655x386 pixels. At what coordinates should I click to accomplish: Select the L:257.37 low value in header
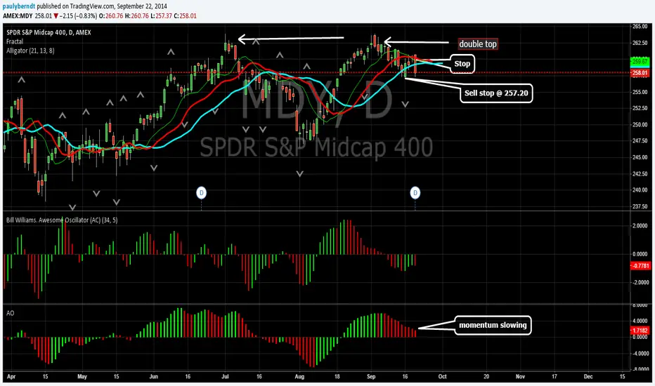coord(161,16)
